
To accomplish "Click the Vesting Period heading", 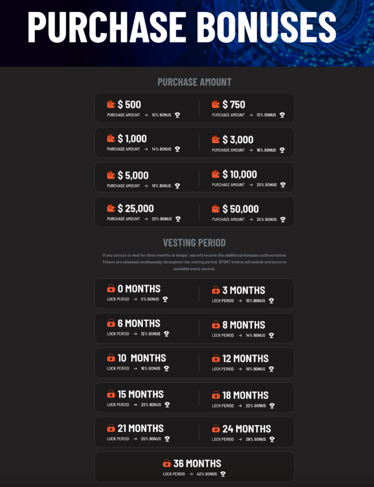I will pyautogui.click(x=195, y=243).
